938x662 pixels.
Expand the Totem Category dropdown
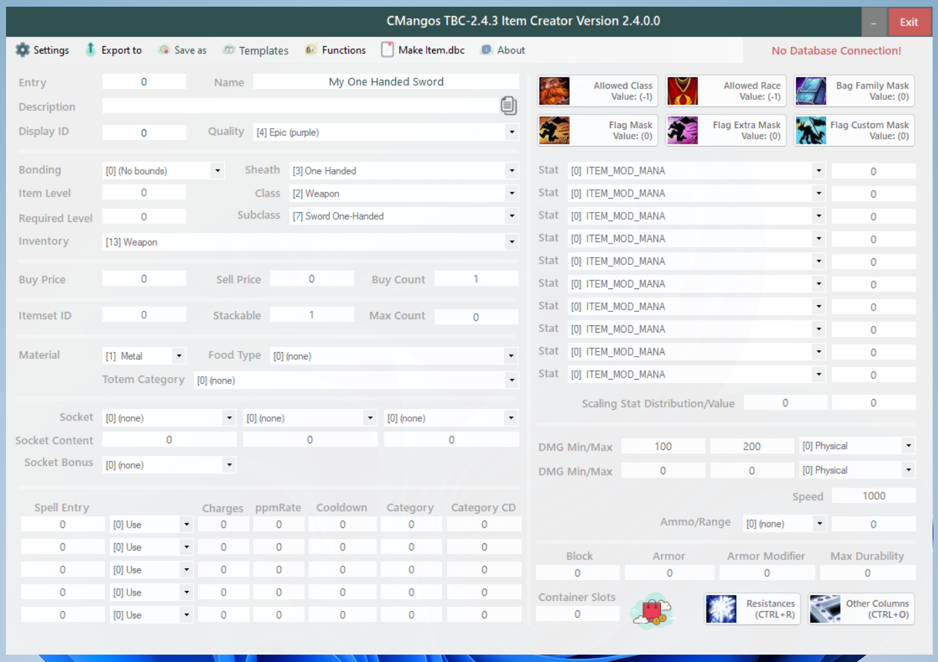click(x=512, y=380)
